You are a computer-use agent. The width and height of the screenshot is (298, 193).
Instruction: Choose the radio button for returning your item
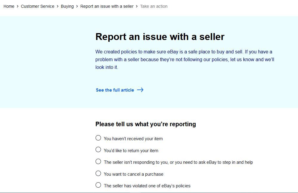[x=98, y=150]
